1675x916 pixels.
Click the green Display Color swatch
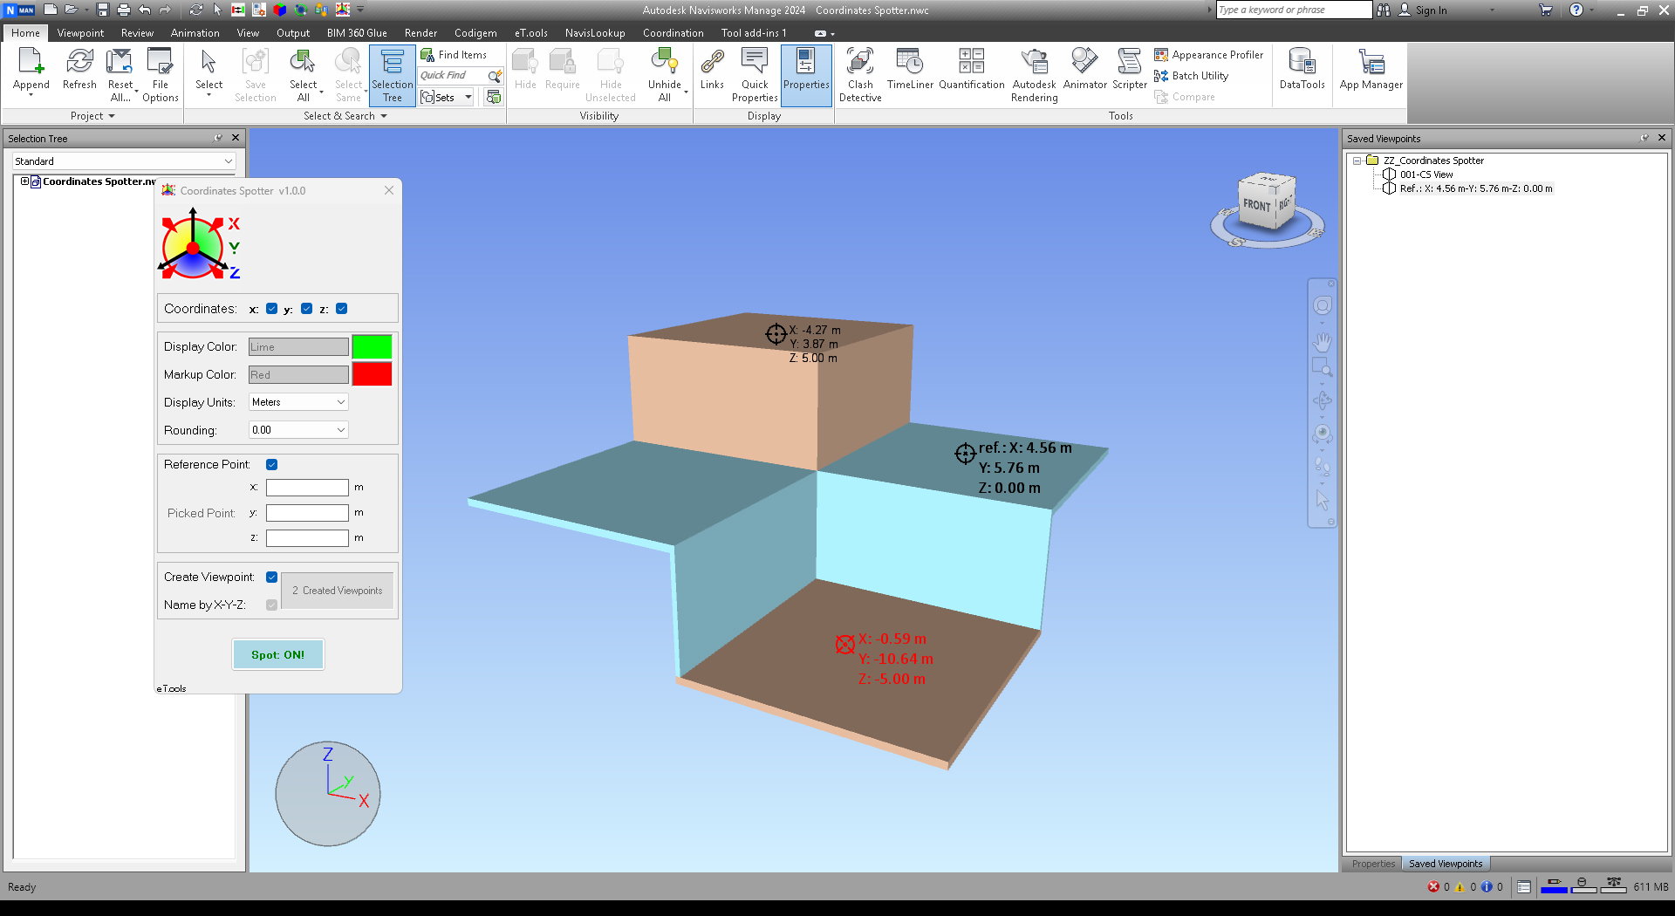click(x=372, y=347)
